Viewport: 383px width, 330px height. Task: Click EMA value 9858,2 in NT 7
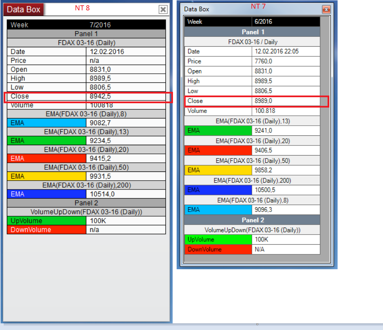point(286,170)
